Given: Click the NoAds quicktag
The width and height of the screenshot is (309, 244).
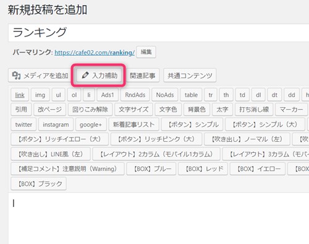Looking at the screenshot, I should (165, 95).
